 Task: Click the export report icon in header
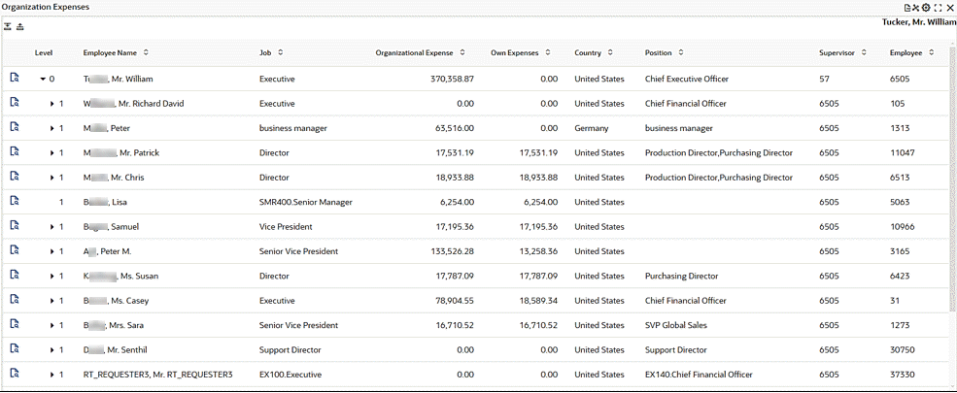pos(907,7)
